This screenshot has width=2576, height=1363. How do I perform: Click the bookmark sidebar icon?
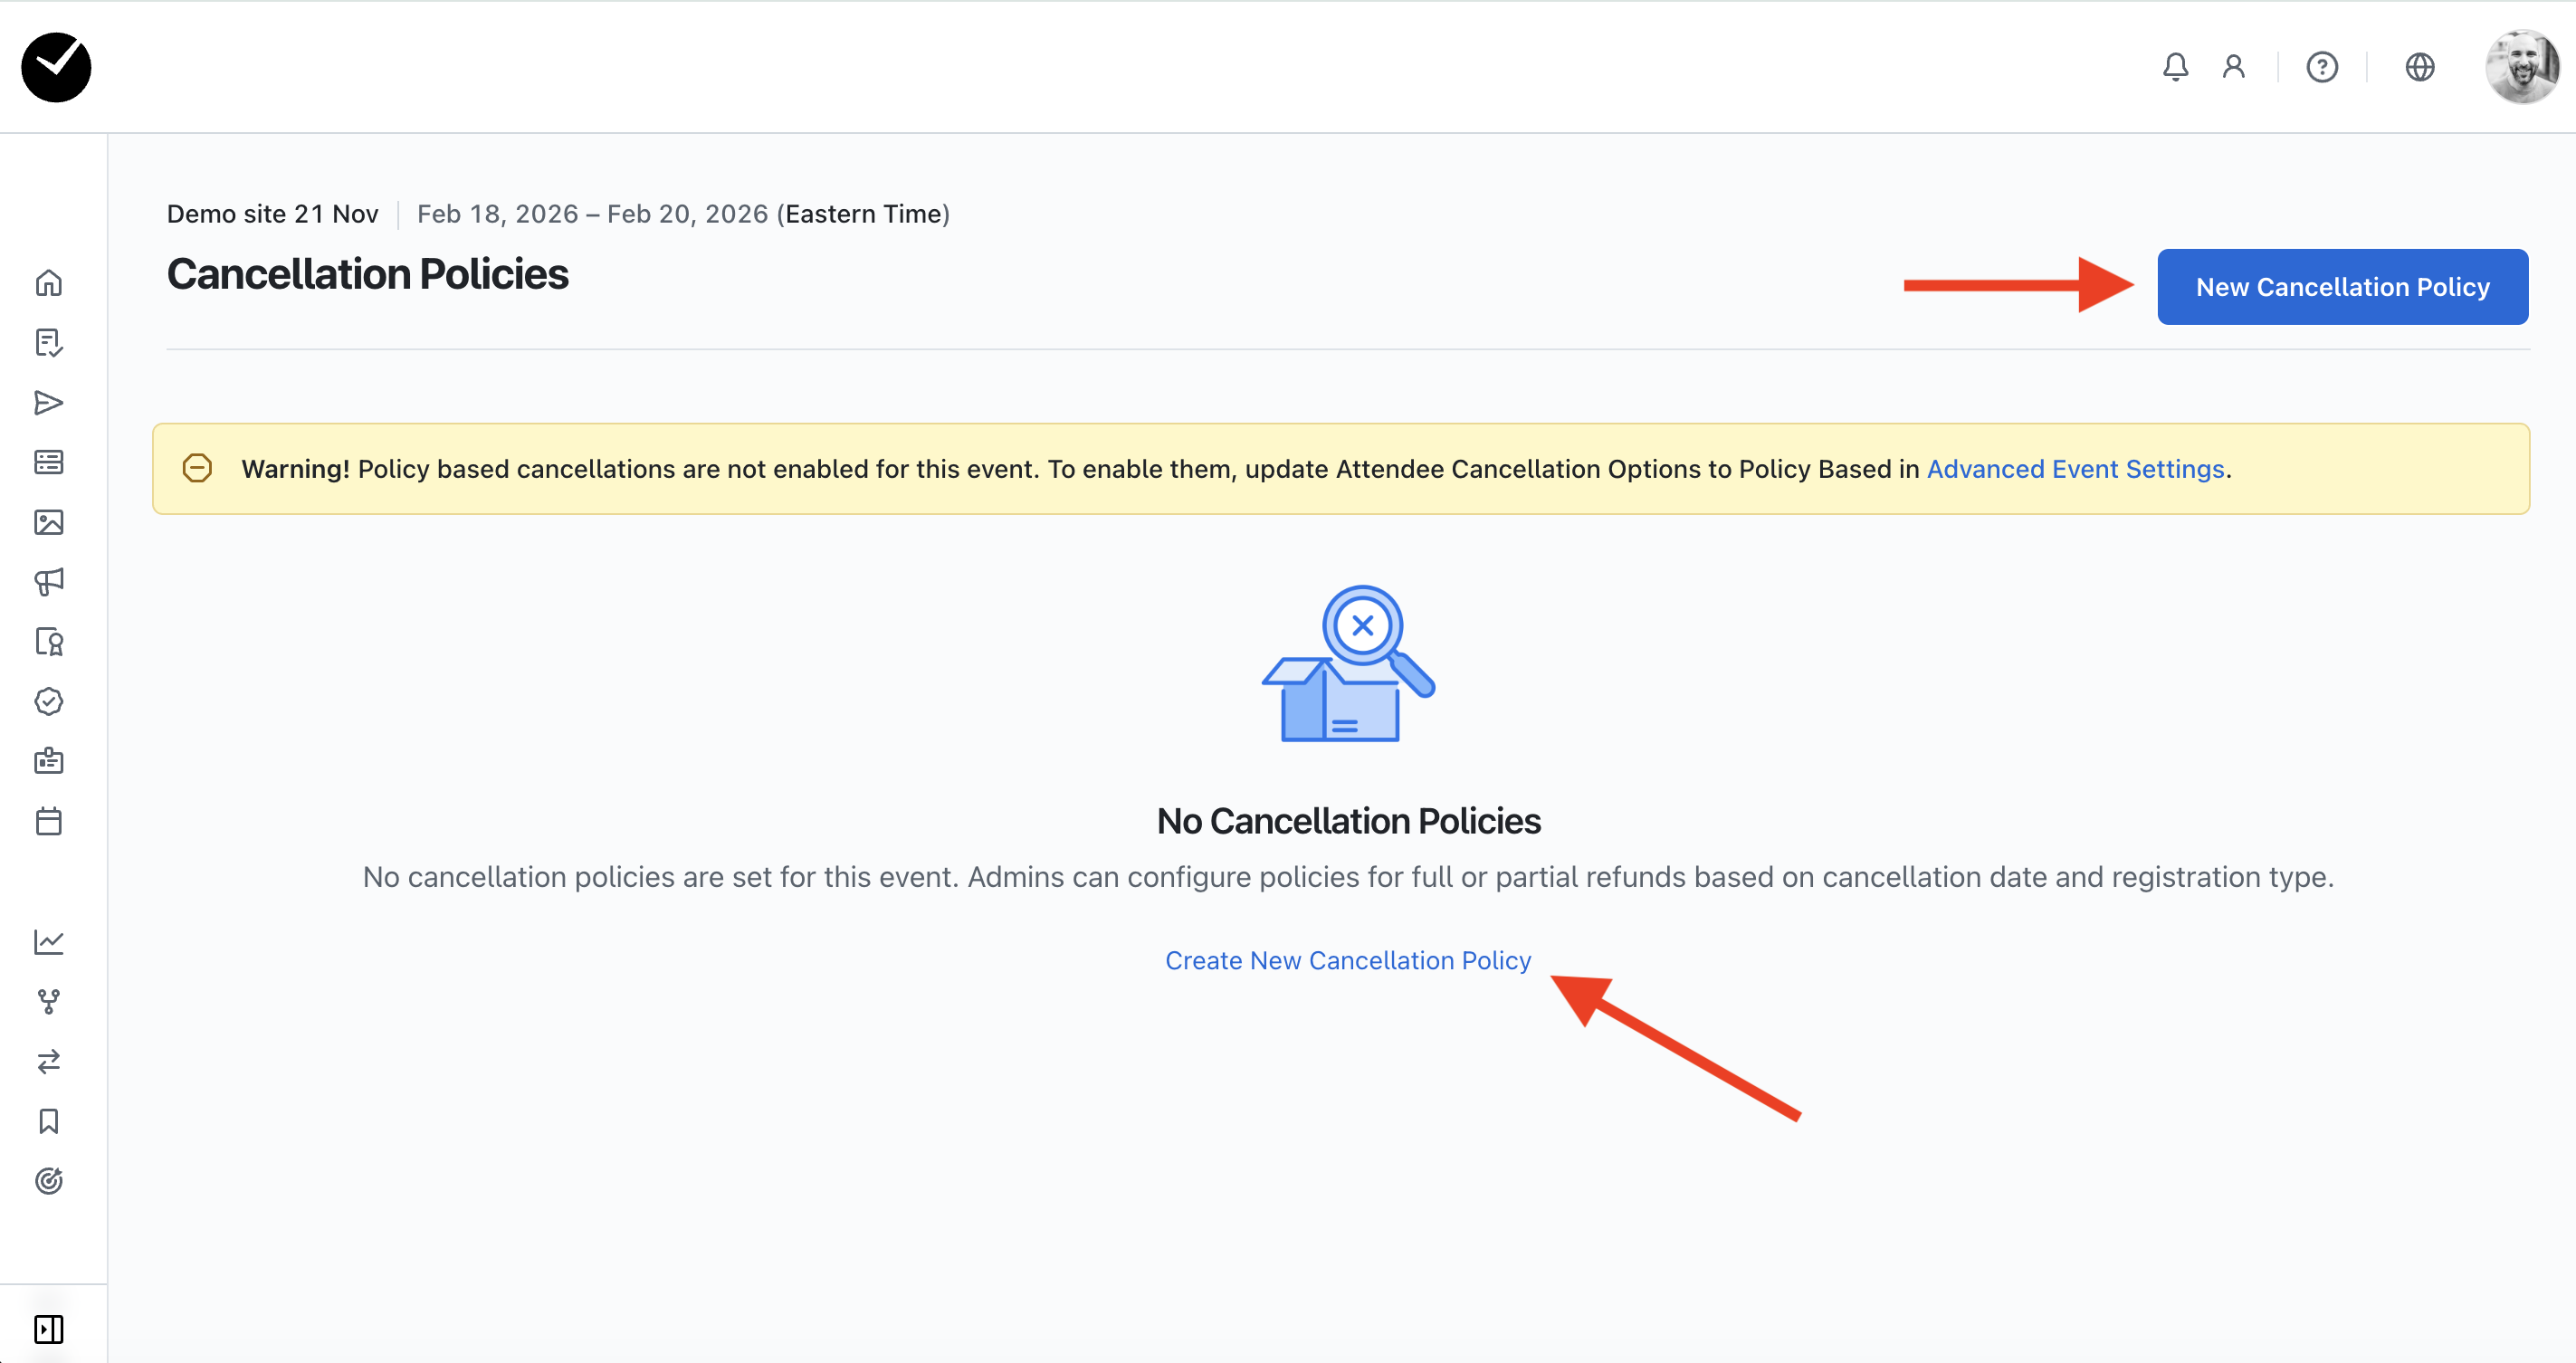tap(48, 1121)
